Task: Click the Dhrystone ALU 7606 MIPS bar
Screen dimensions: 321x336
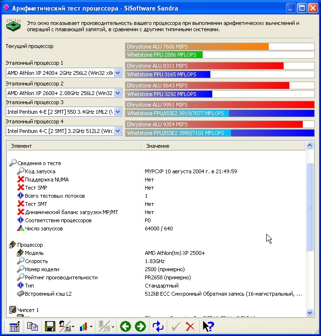Action: coord(219,47)
